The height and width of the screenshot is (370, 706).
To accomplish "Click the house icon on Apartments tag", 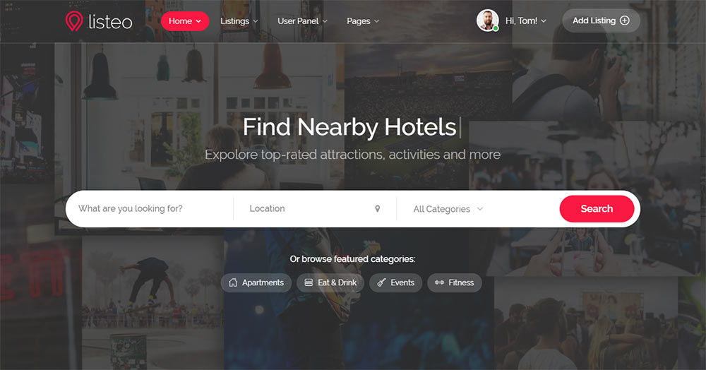I will tap(233, 282).
